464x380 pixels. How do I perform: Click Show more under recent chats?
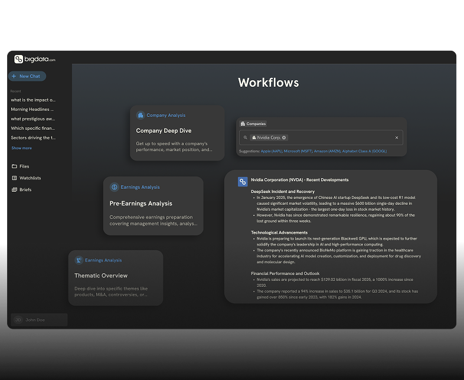point(22,148)
